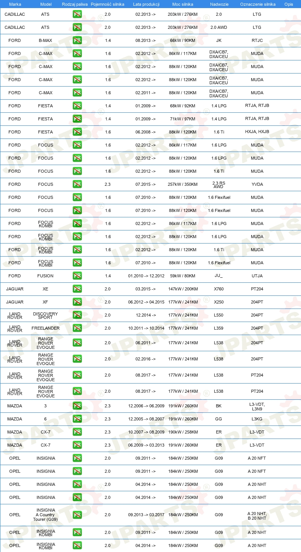Select the production years '12.2006 -> 06.2009'

146,406
